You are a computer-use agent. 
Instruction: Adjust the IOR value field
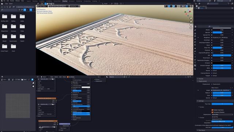(x=222, y=55)
